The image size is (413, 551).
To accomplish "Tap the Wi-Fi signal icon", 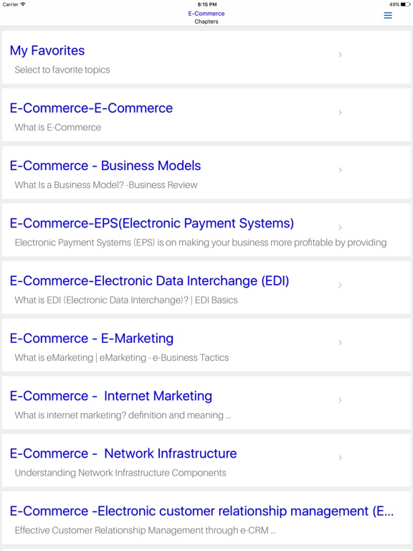I will [23, 4].
